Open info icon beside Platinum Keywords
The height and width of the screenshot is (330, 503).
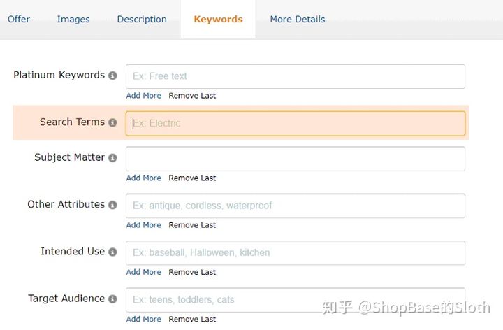tap(112, 76)
